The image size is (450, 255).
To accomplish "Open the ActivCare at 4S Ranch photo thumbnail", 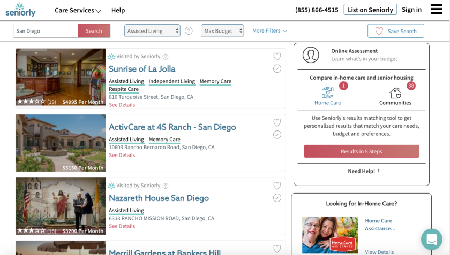I will tap(61, 143).
